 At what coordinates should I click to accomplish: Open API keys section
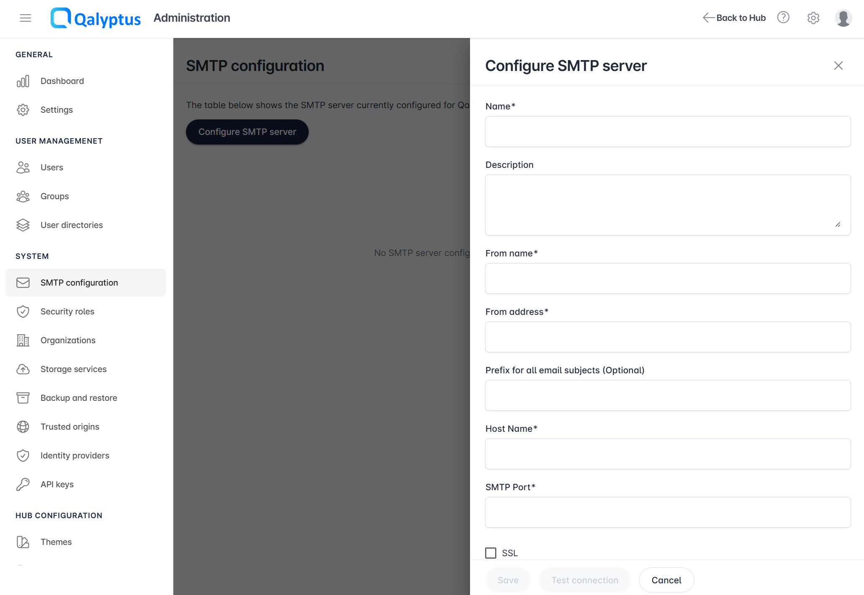click(x=56, y=484)
